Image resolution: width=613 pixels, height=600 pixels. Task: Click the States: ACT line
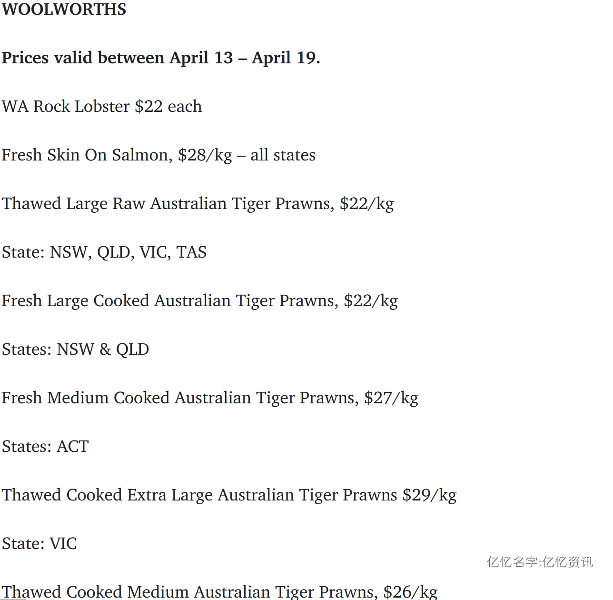click(45, 446)
